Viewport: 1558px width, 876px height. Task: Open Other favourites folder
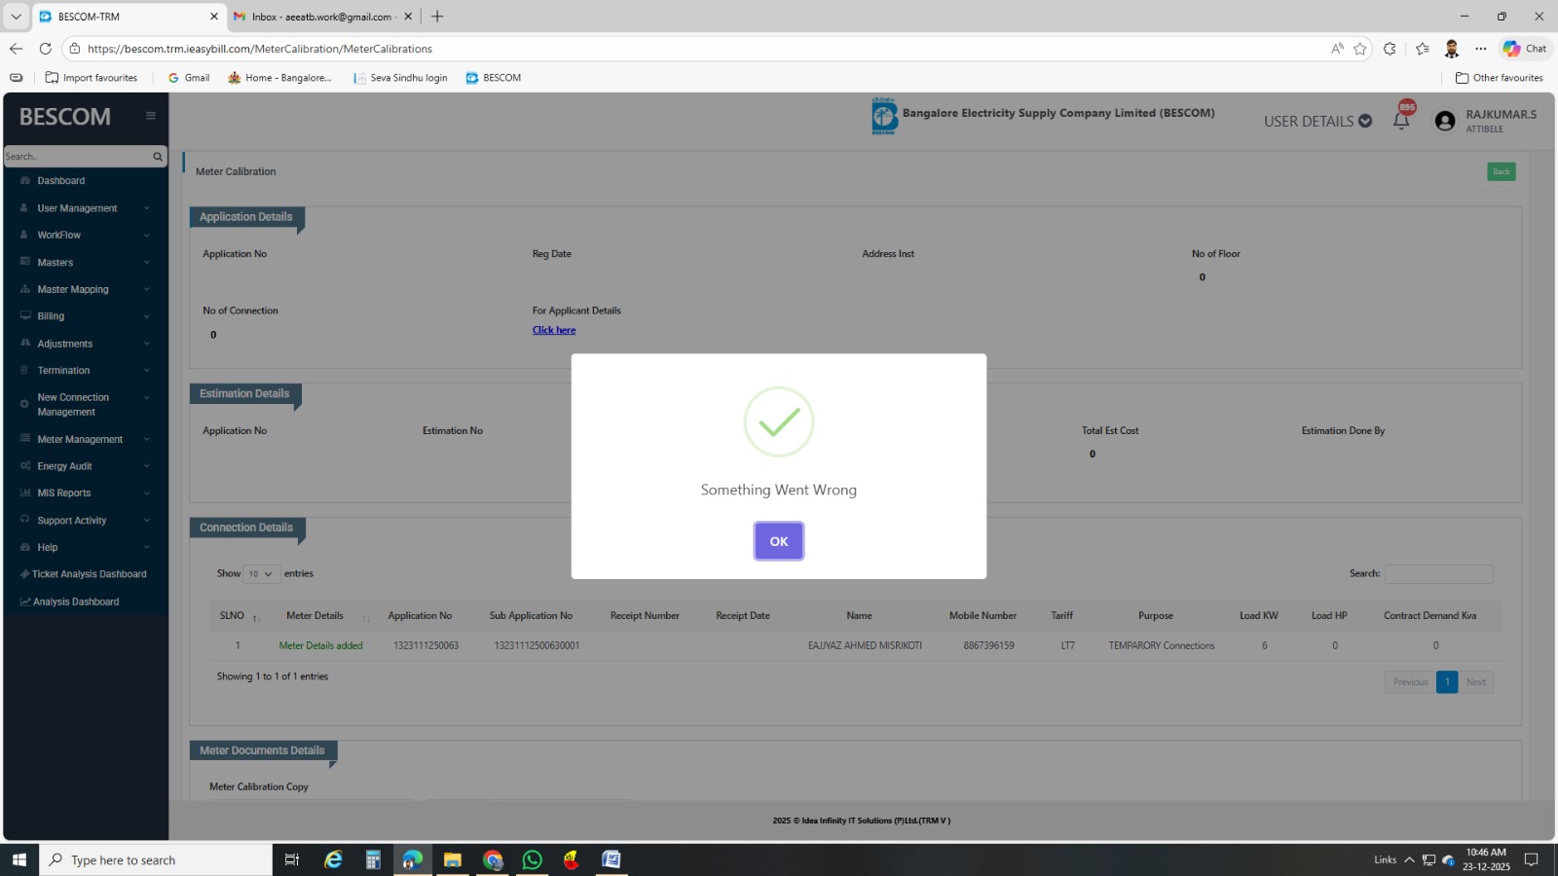click(1500, 78)
